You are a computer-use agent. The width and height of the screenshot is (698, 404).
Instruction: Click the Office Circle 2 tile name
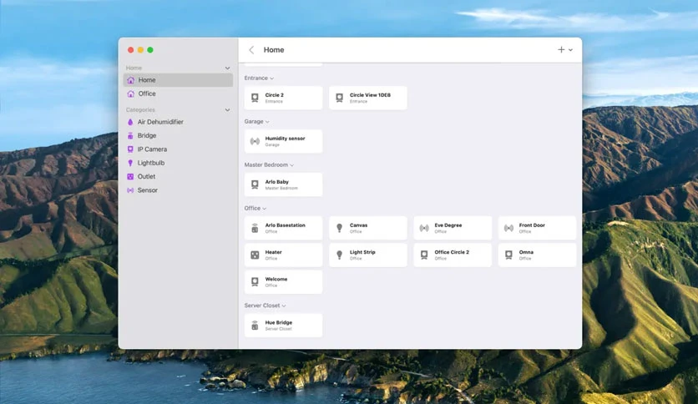point(452,252)
